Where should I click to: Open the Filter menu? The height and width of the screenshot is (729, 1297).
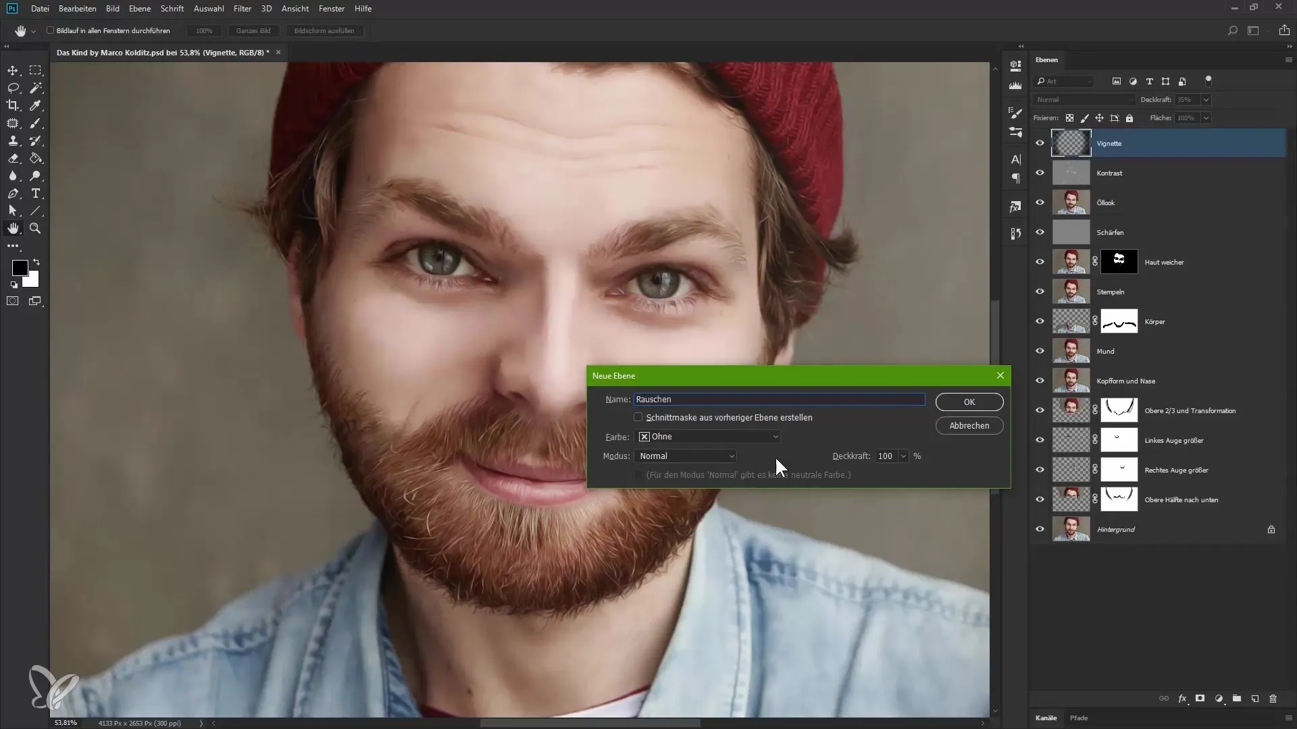pyautogui.click(x=243, y=9)
